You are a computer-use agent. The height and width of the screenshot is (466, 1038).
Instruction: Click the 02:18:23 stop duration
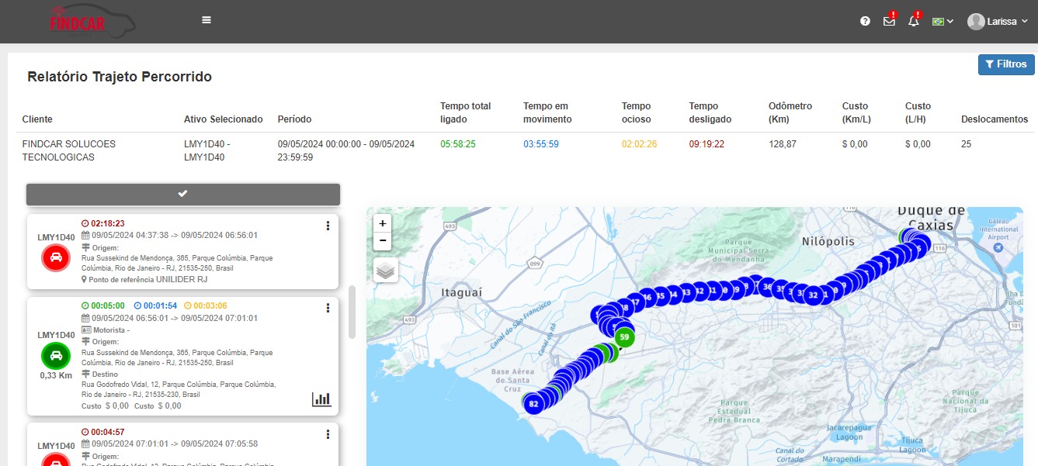pyautogui.click(x=107, y=223)
